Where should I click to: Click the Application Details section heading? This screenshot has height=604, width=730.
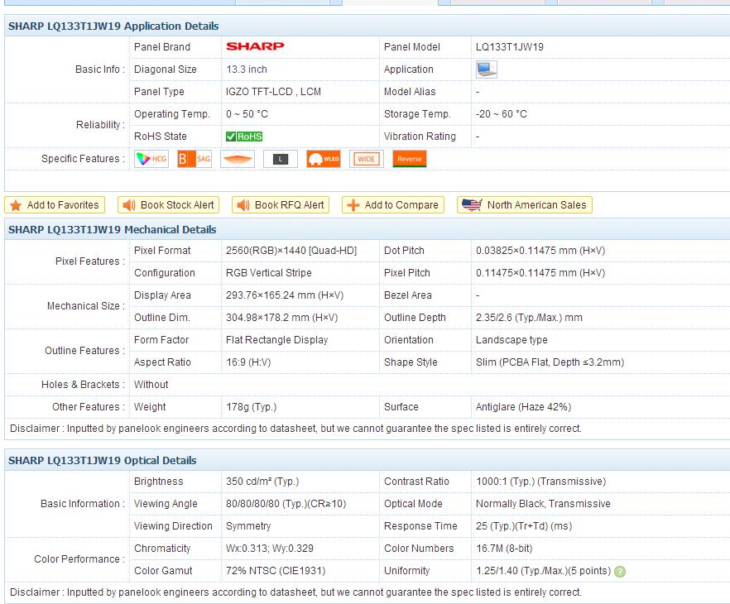[x=113, y=26]
